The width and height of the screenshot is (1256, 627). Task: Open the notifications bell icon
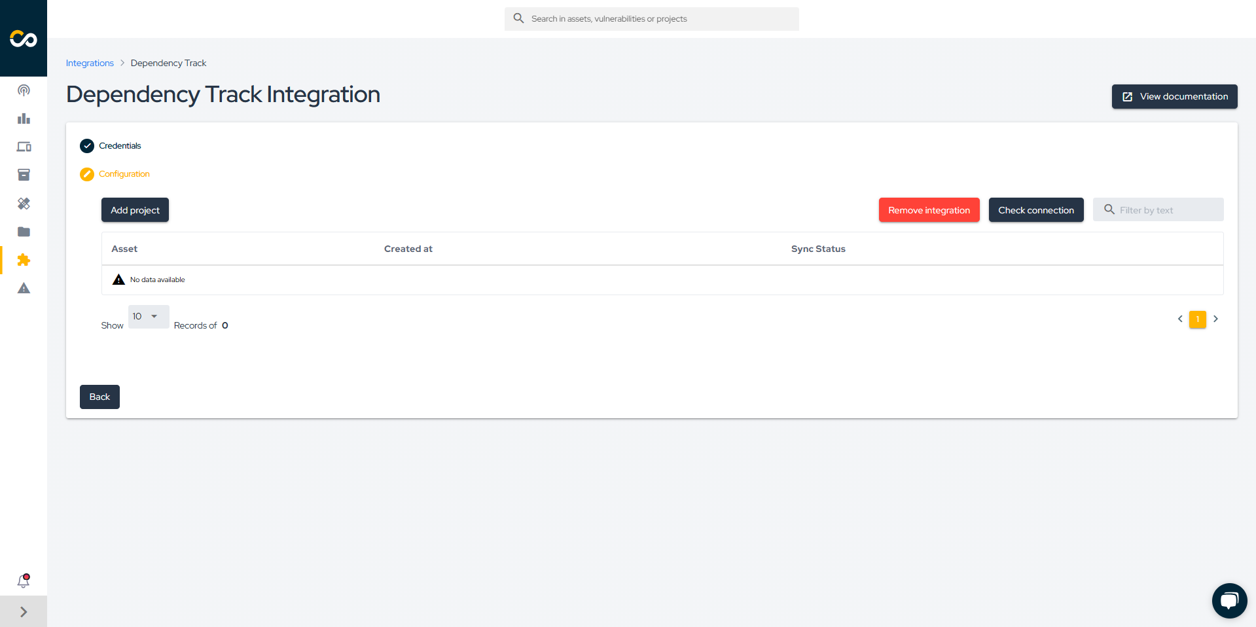pyautogui.click(x=24, y=581)
